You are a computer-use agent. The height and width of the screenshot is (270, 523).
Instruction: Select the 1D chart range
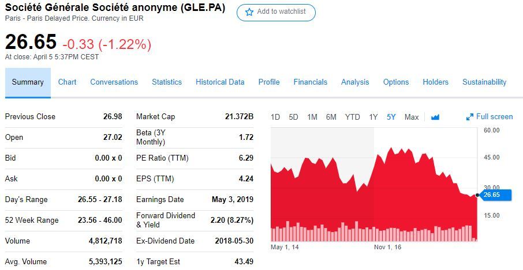(275, 117)
